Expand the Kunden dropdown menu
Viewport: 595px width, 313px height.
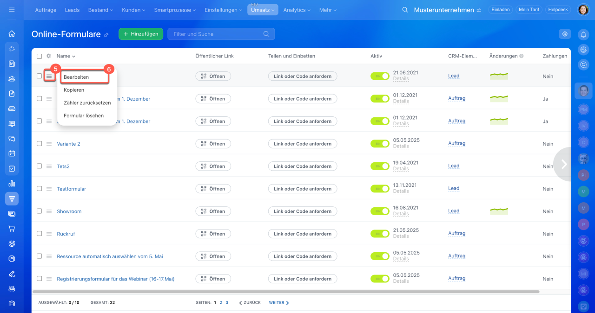(133, 10)
